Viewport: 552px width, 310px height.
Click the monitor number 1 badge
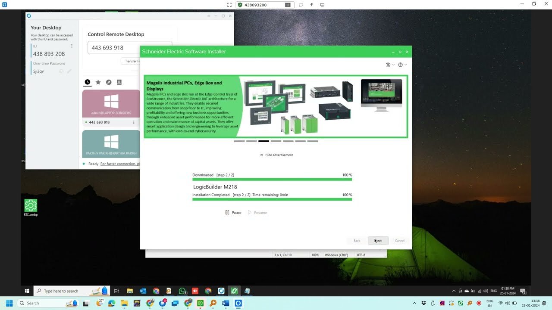288,5
